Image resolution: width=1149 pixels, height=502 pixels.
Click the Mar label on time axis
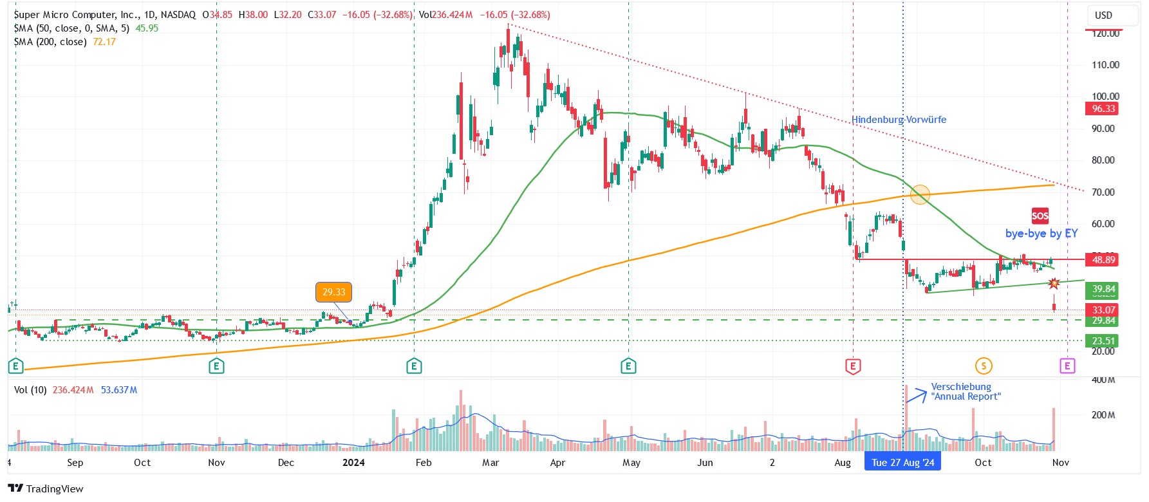(x=490, y=463)
